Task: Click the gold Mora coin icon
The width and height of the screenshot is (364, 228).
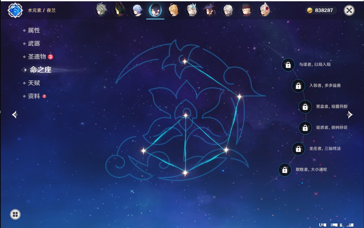Action: pos(310,10)
